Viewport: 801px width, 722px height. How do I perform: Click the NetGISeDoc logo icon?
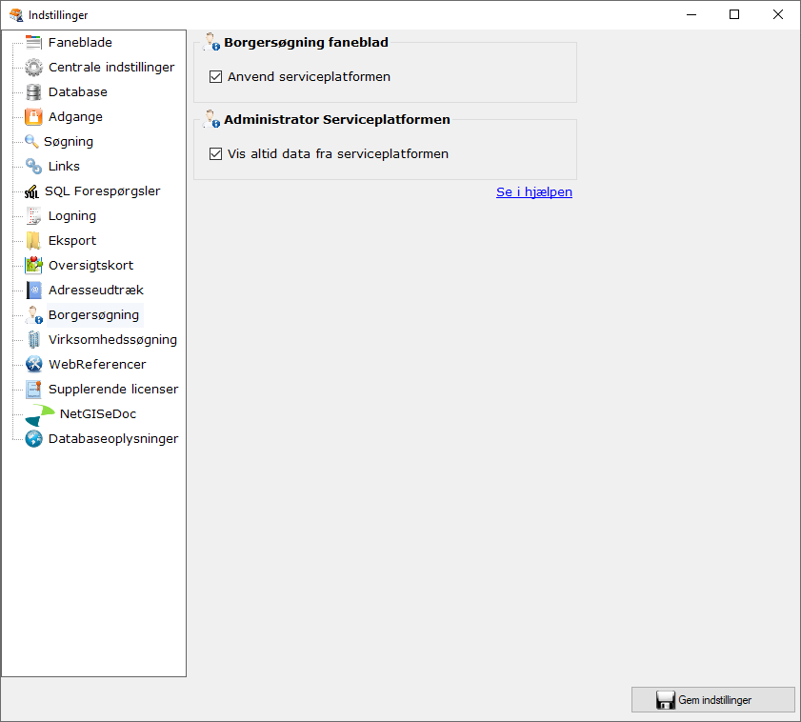tap(39, 415)
